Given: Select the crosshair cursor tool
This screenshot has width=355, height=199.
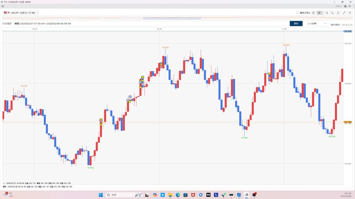Looking at the screenshot, I should click(x=319, y=13).
